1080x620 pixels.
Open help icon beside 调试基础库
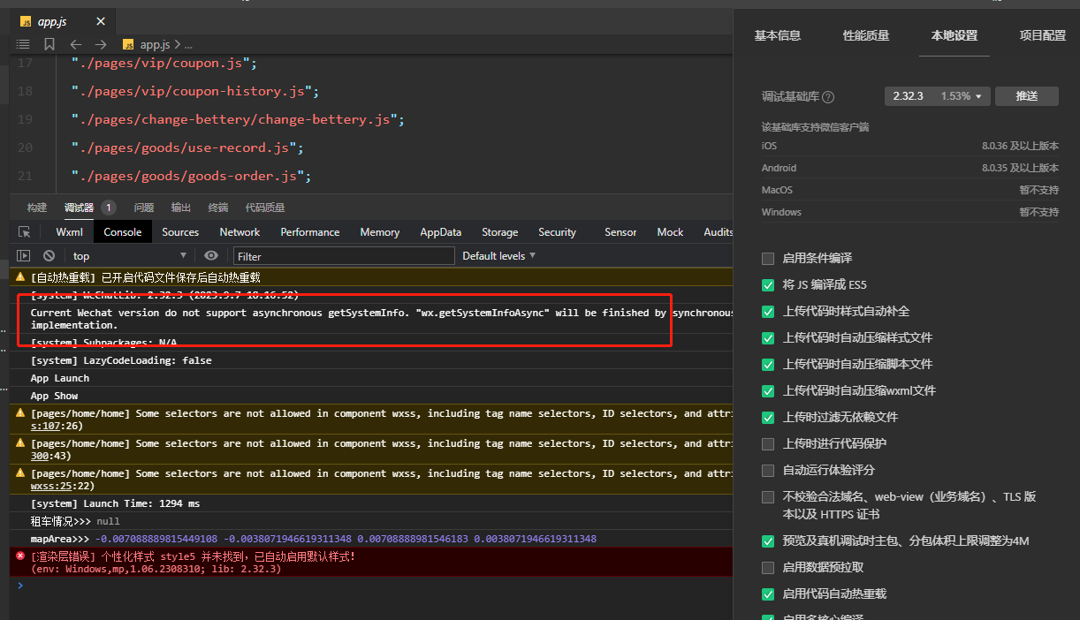(x=828, y=97)
